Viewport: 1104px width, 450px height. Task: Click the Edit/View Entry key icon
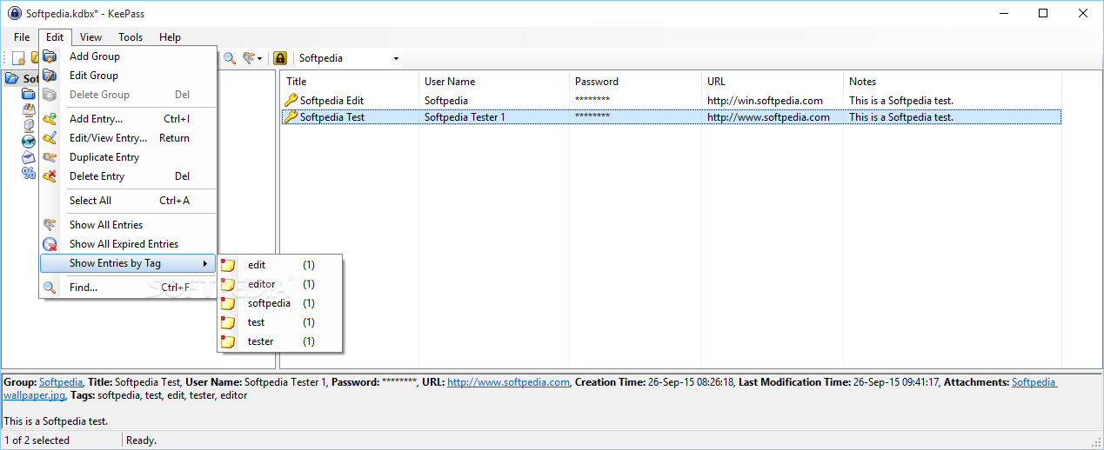tap(50, 138)
